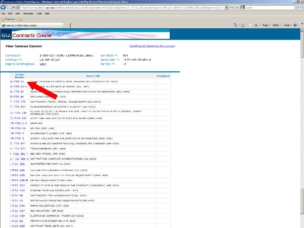304x228 pixels.
Task: Open clause CP-FSS-3 link
Action: [x=17, y=138]
